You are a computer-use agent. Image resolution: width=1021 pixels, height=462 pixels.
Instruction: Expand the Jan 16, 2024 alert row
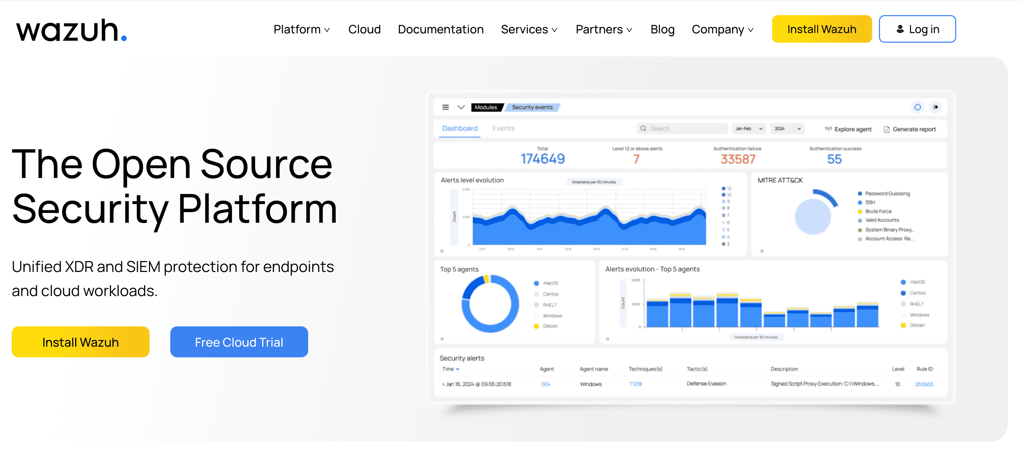(476, 384)
